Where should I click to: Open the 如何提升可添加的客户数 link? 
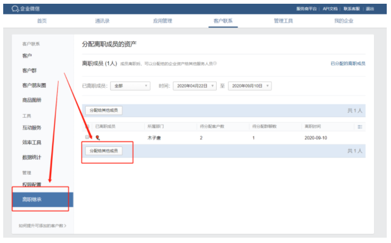tap(43, 225)
